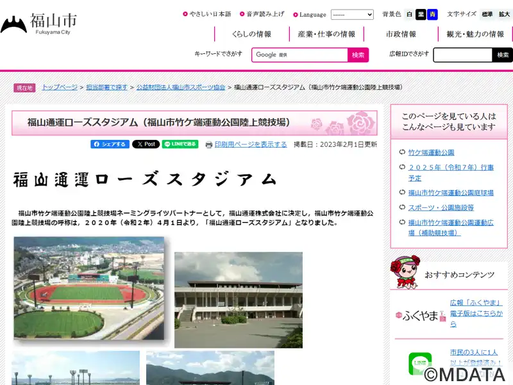Screen dimensions: 513x385
Task: Enlarge text size with 拡大
Action: click(504, 14)
